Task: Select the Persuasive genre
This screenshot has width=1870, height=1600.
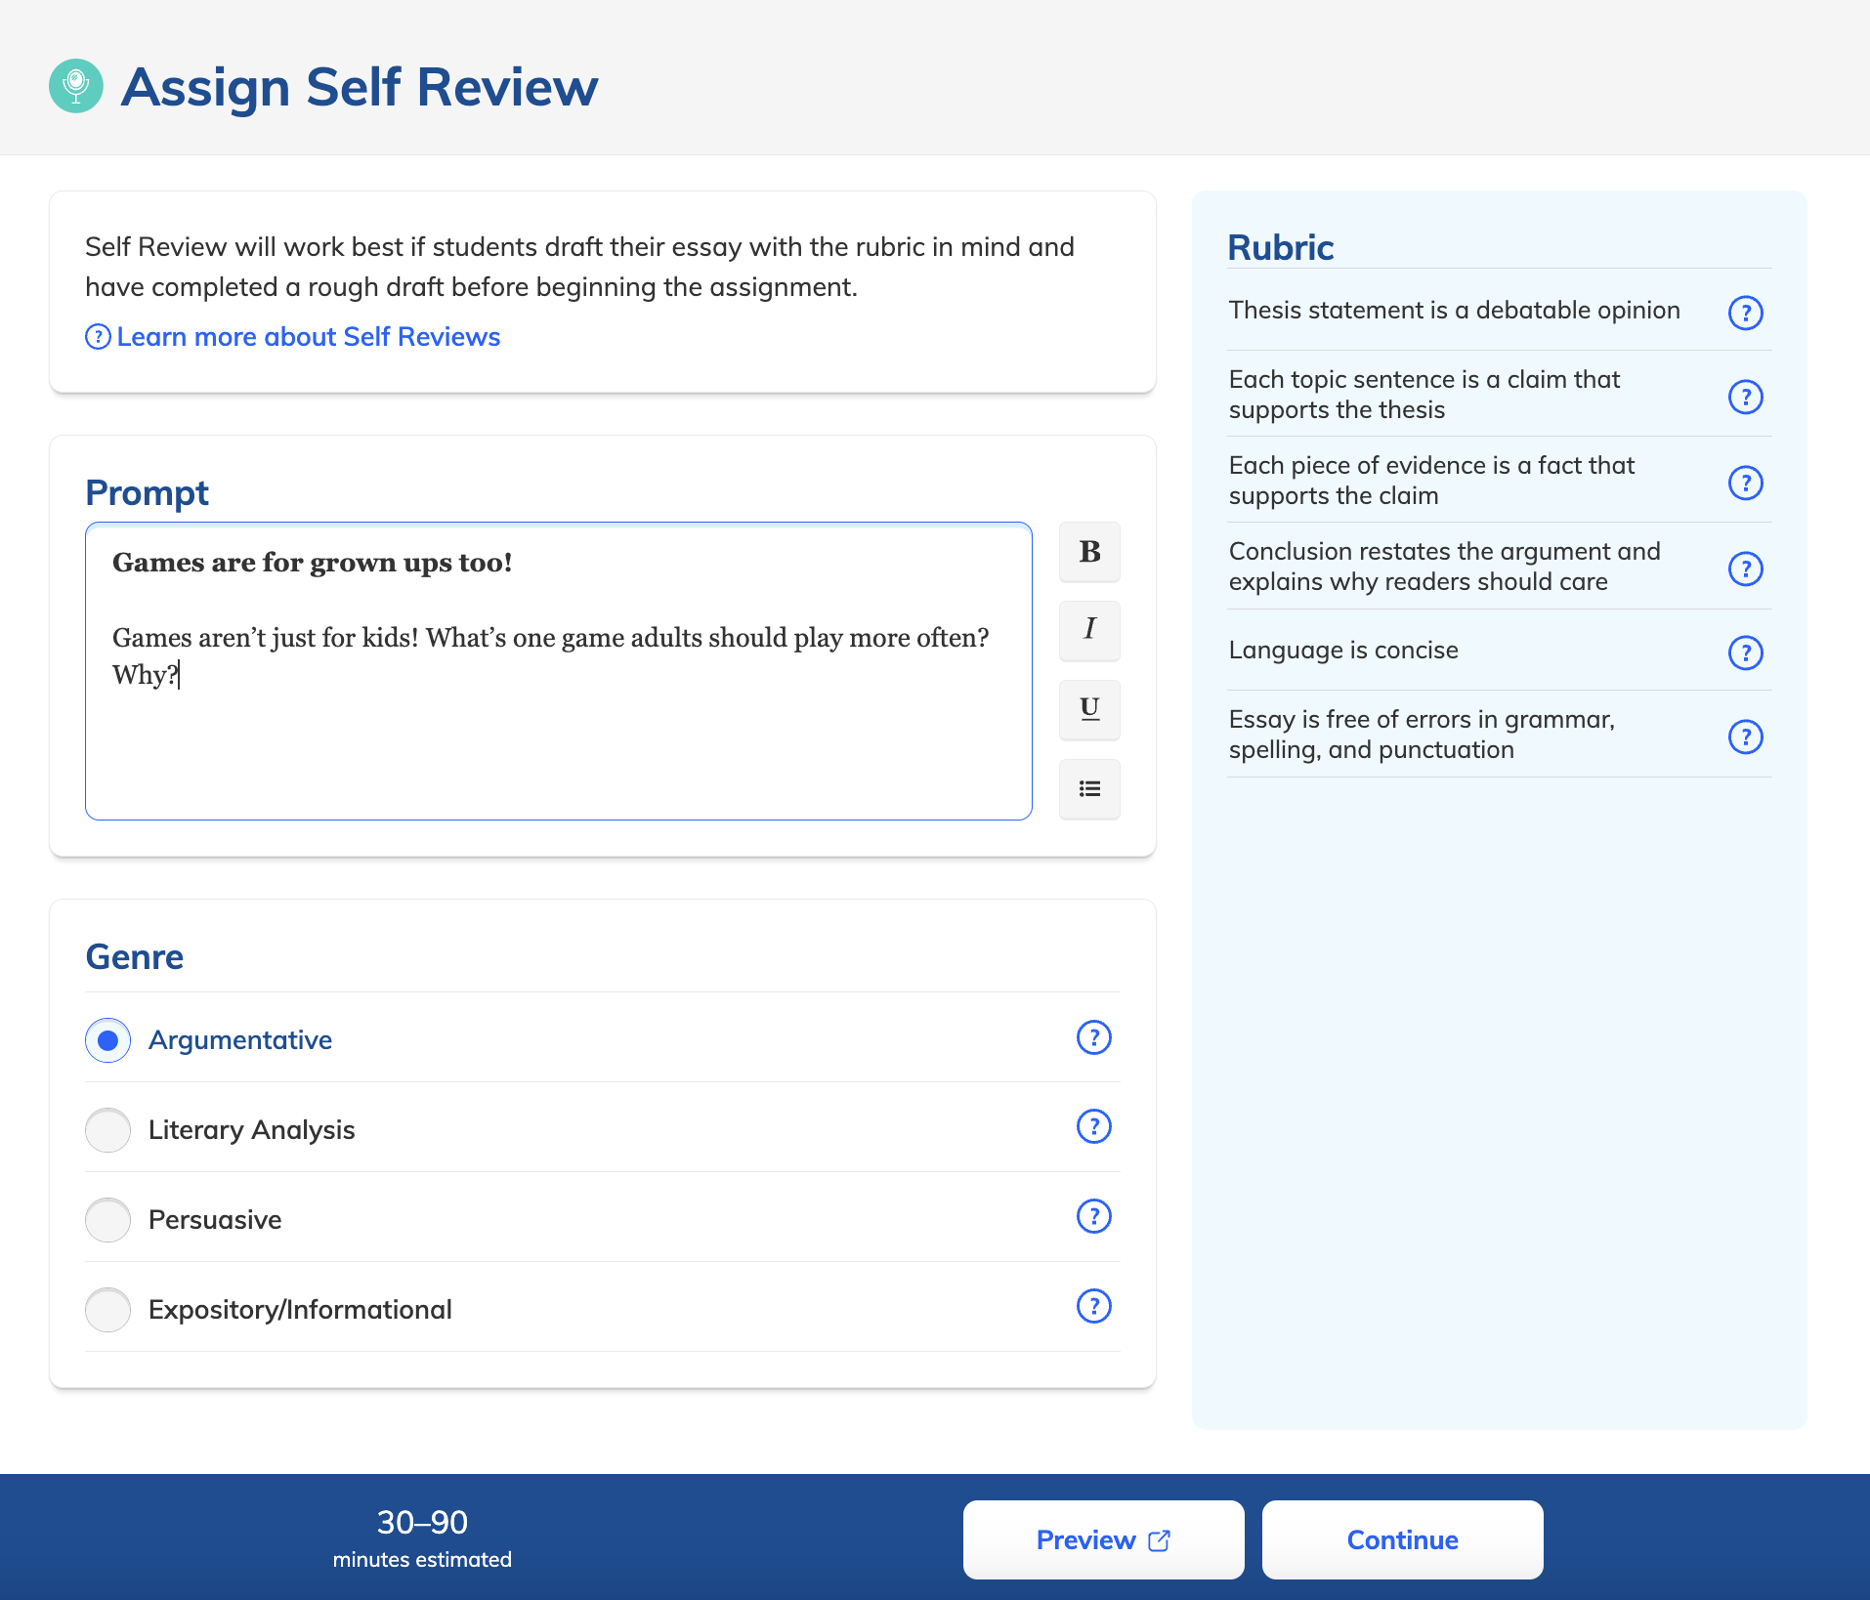Action: tap(107, 1220)
